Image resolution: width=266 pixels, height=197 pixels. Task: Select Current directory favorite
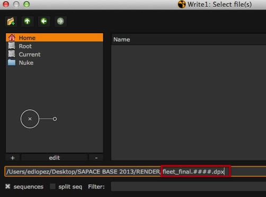55,55
